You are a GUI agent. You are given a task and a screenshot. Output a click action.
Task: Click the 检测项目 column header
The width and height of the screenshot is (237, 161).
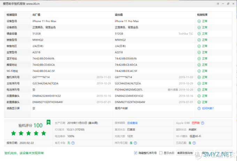[x=12, y=15]
